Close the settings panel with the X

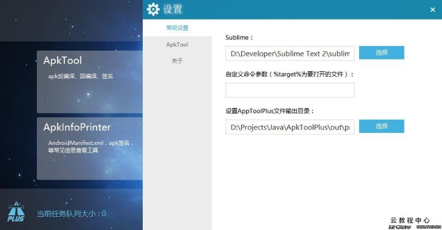click(x=432, y=10)
